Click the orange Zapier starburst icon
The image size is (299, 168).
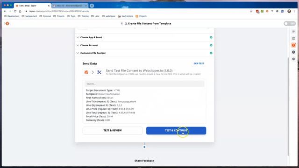point(86,72)
